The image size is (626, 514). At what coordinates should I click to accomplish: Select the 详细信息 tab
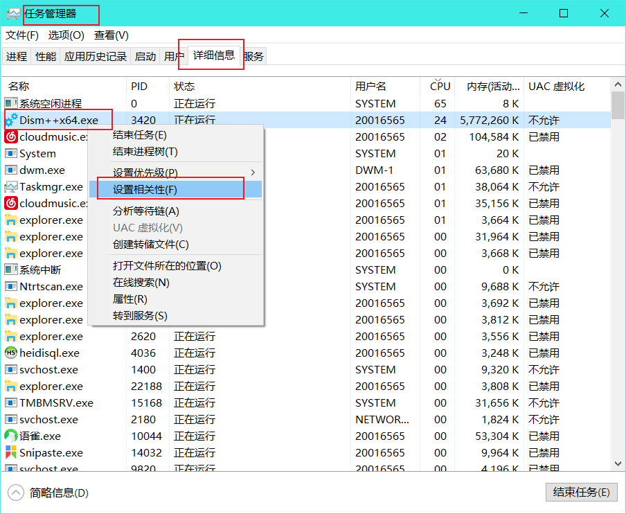tap(213, 55)
